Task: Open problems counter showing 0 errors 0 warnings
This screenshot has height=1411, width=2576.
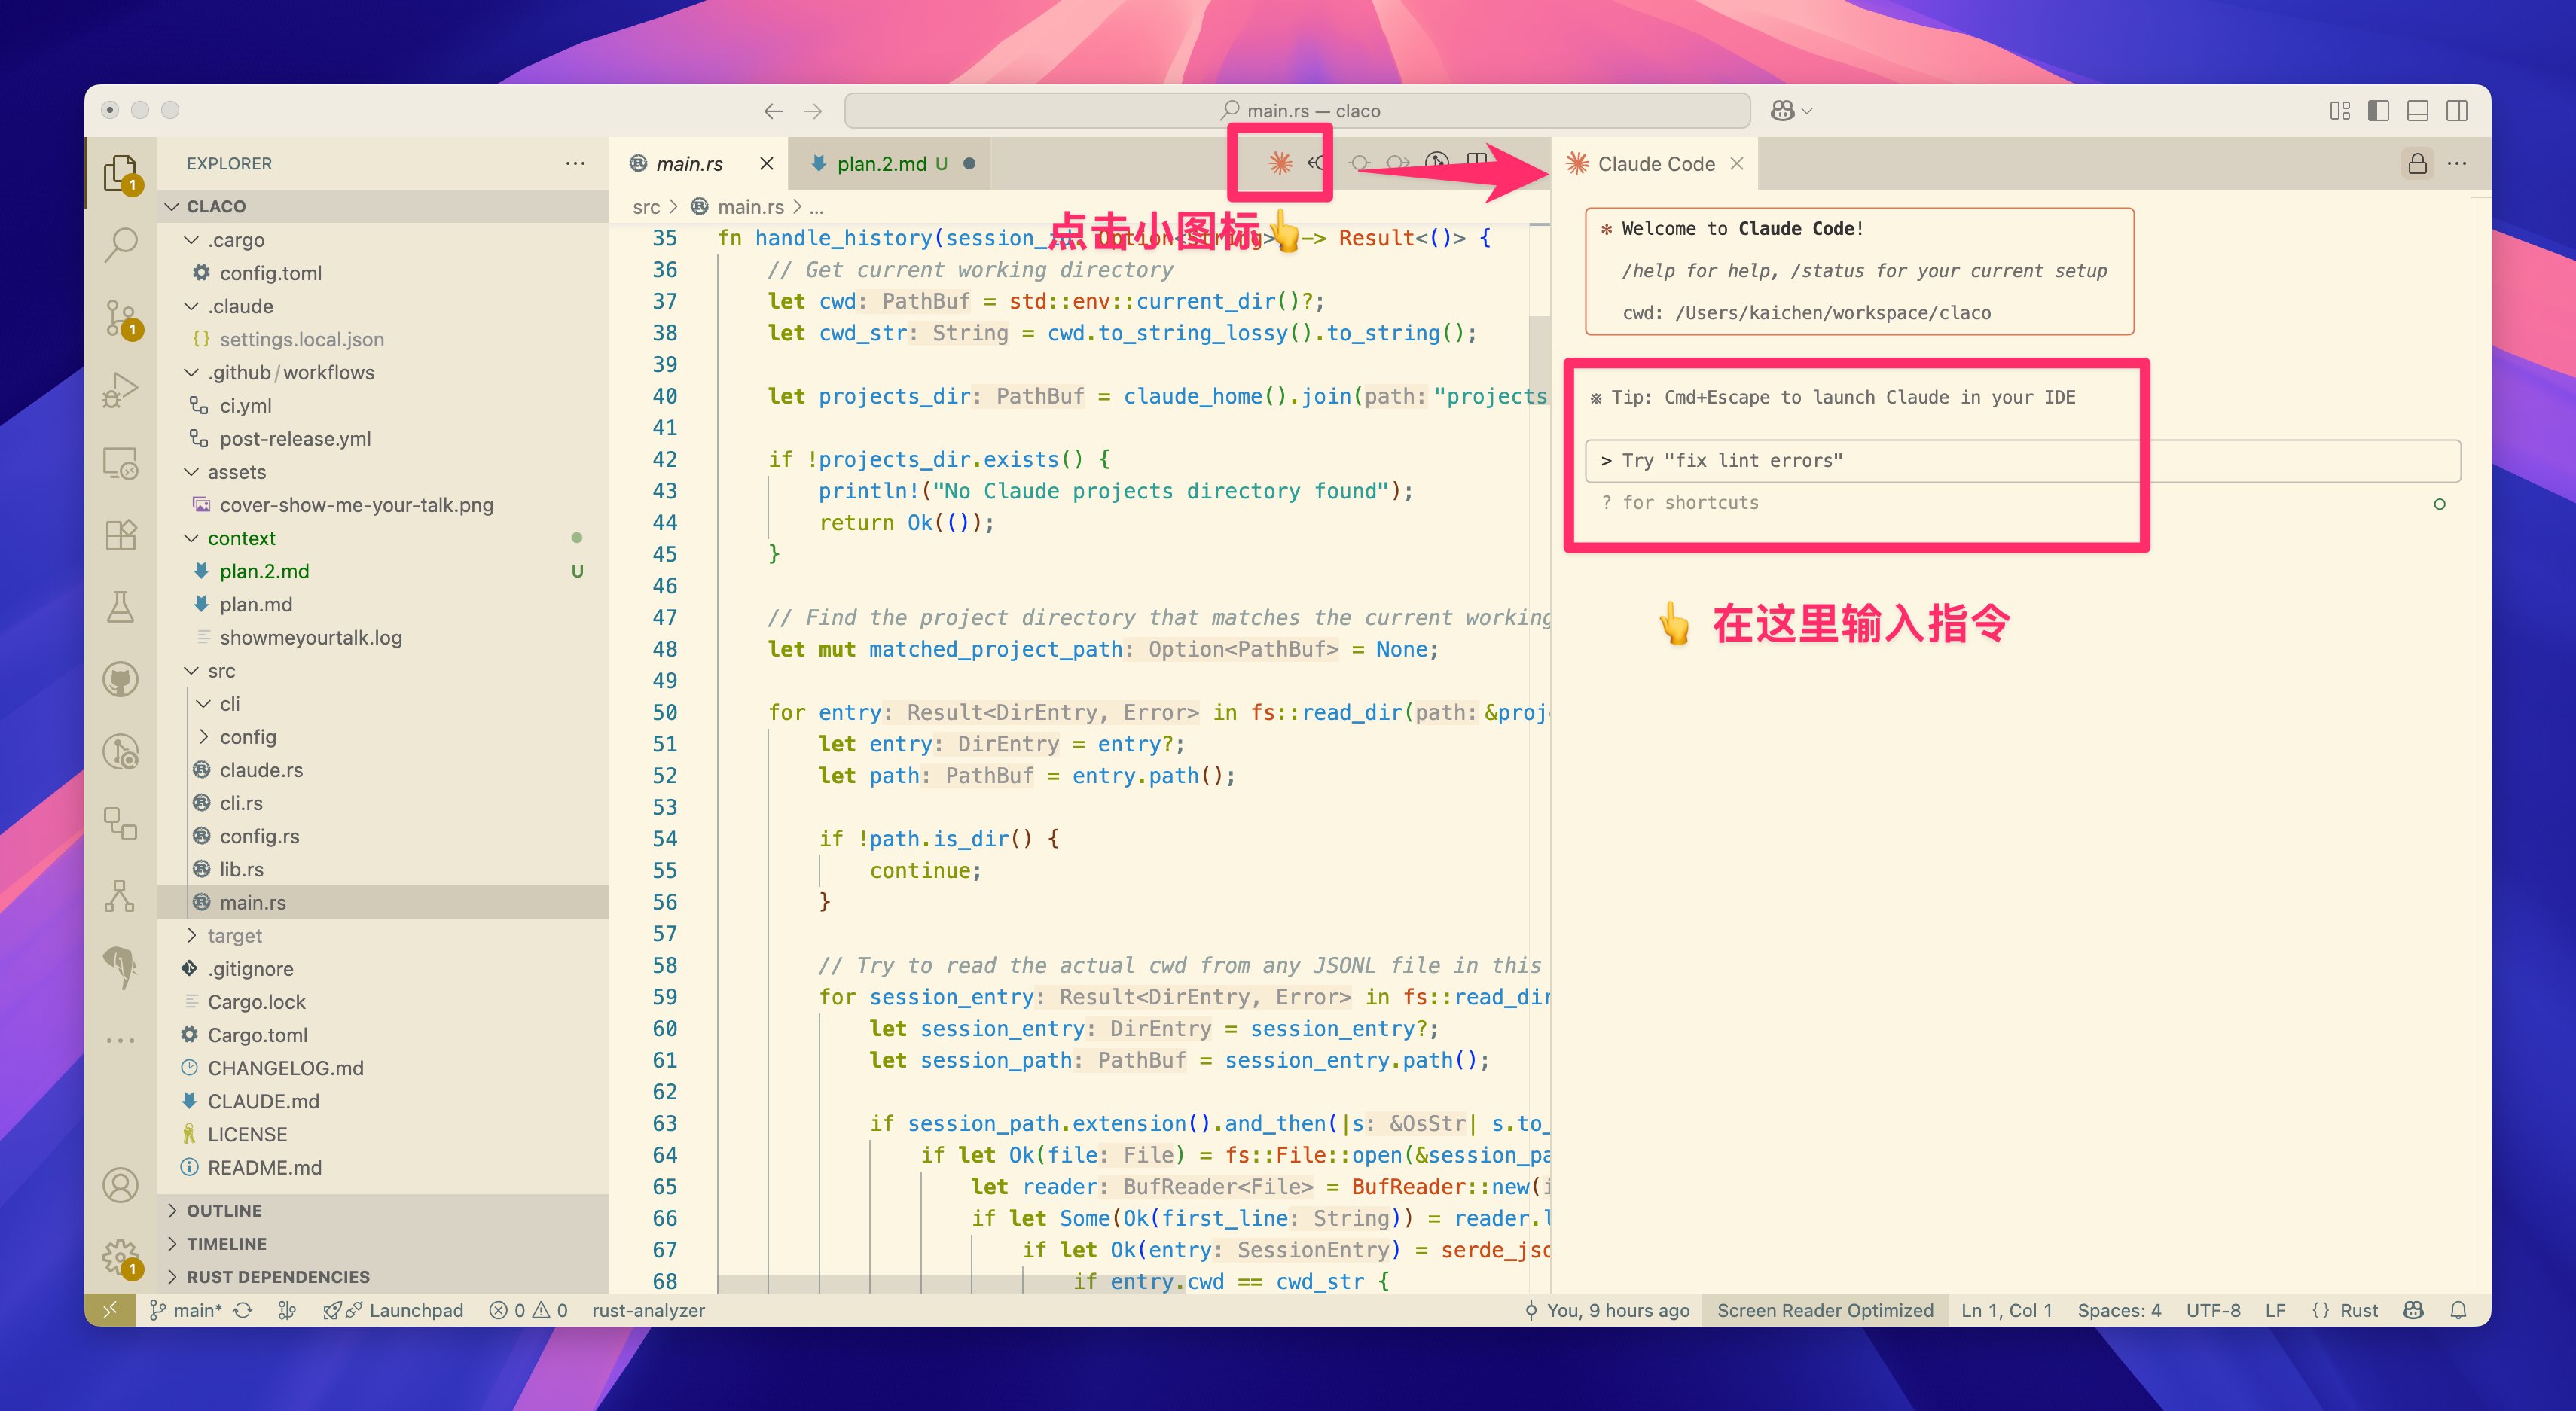Action: (x=528, y=1310)
